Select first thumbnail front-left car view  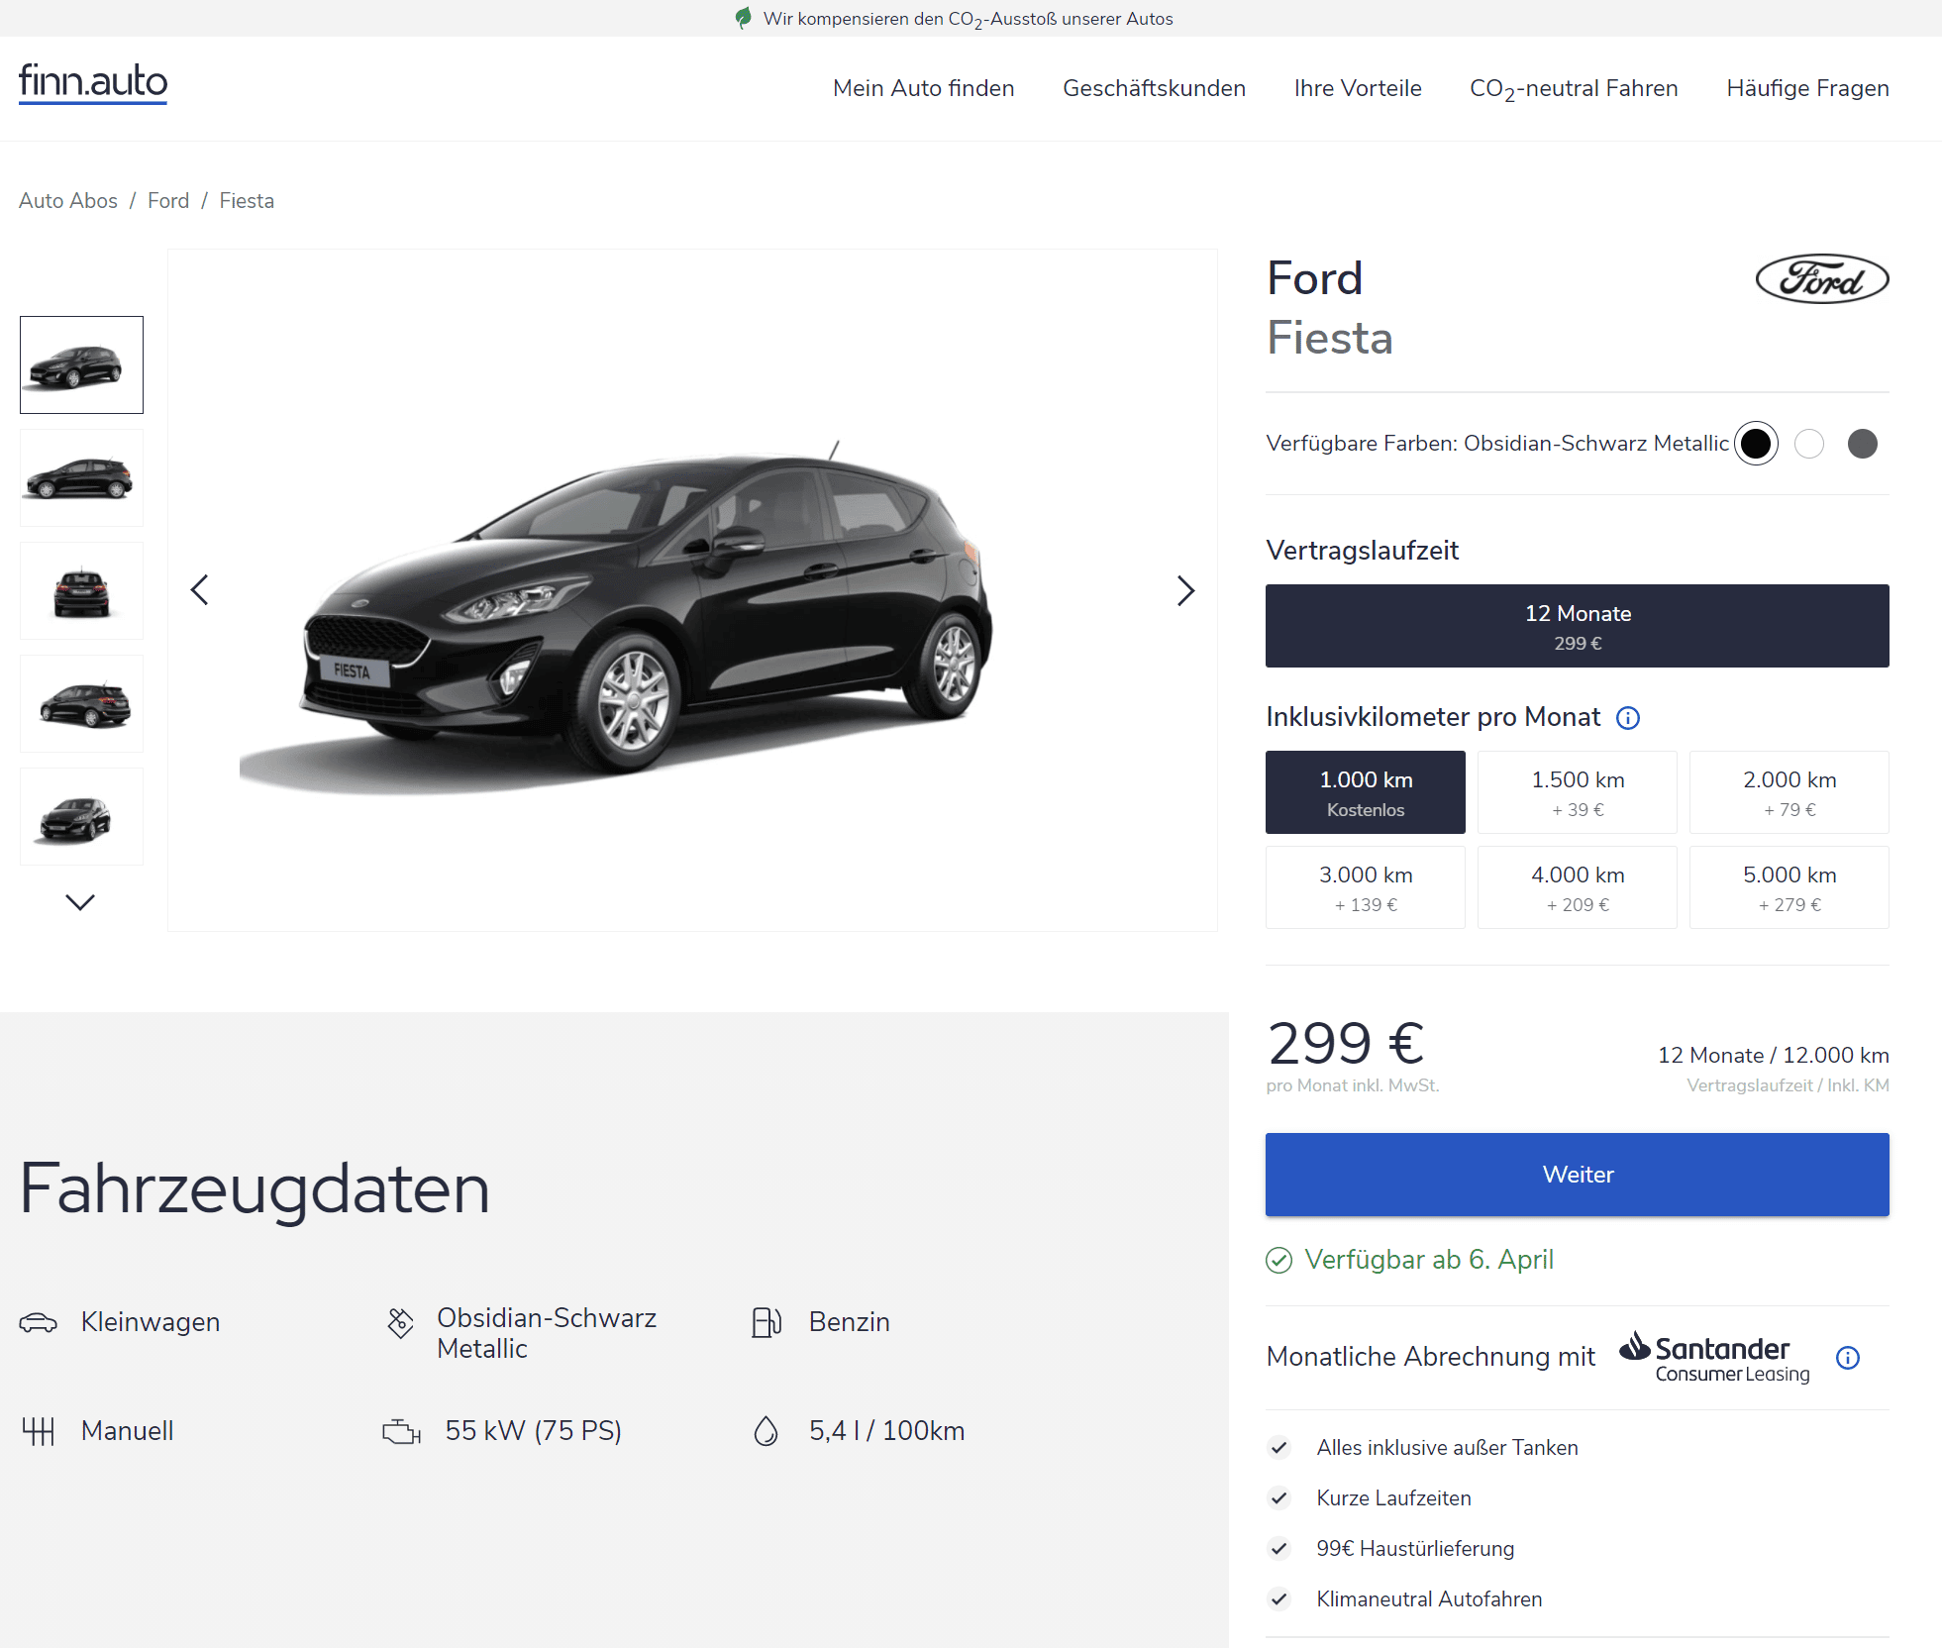[81, 365]
